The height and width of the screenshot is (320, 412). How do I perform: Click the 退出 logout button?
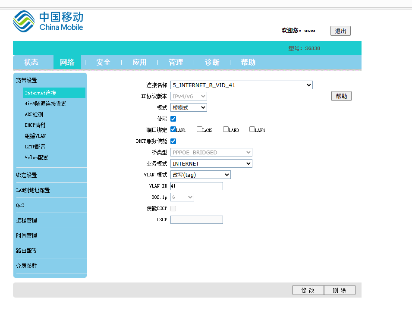340,31
